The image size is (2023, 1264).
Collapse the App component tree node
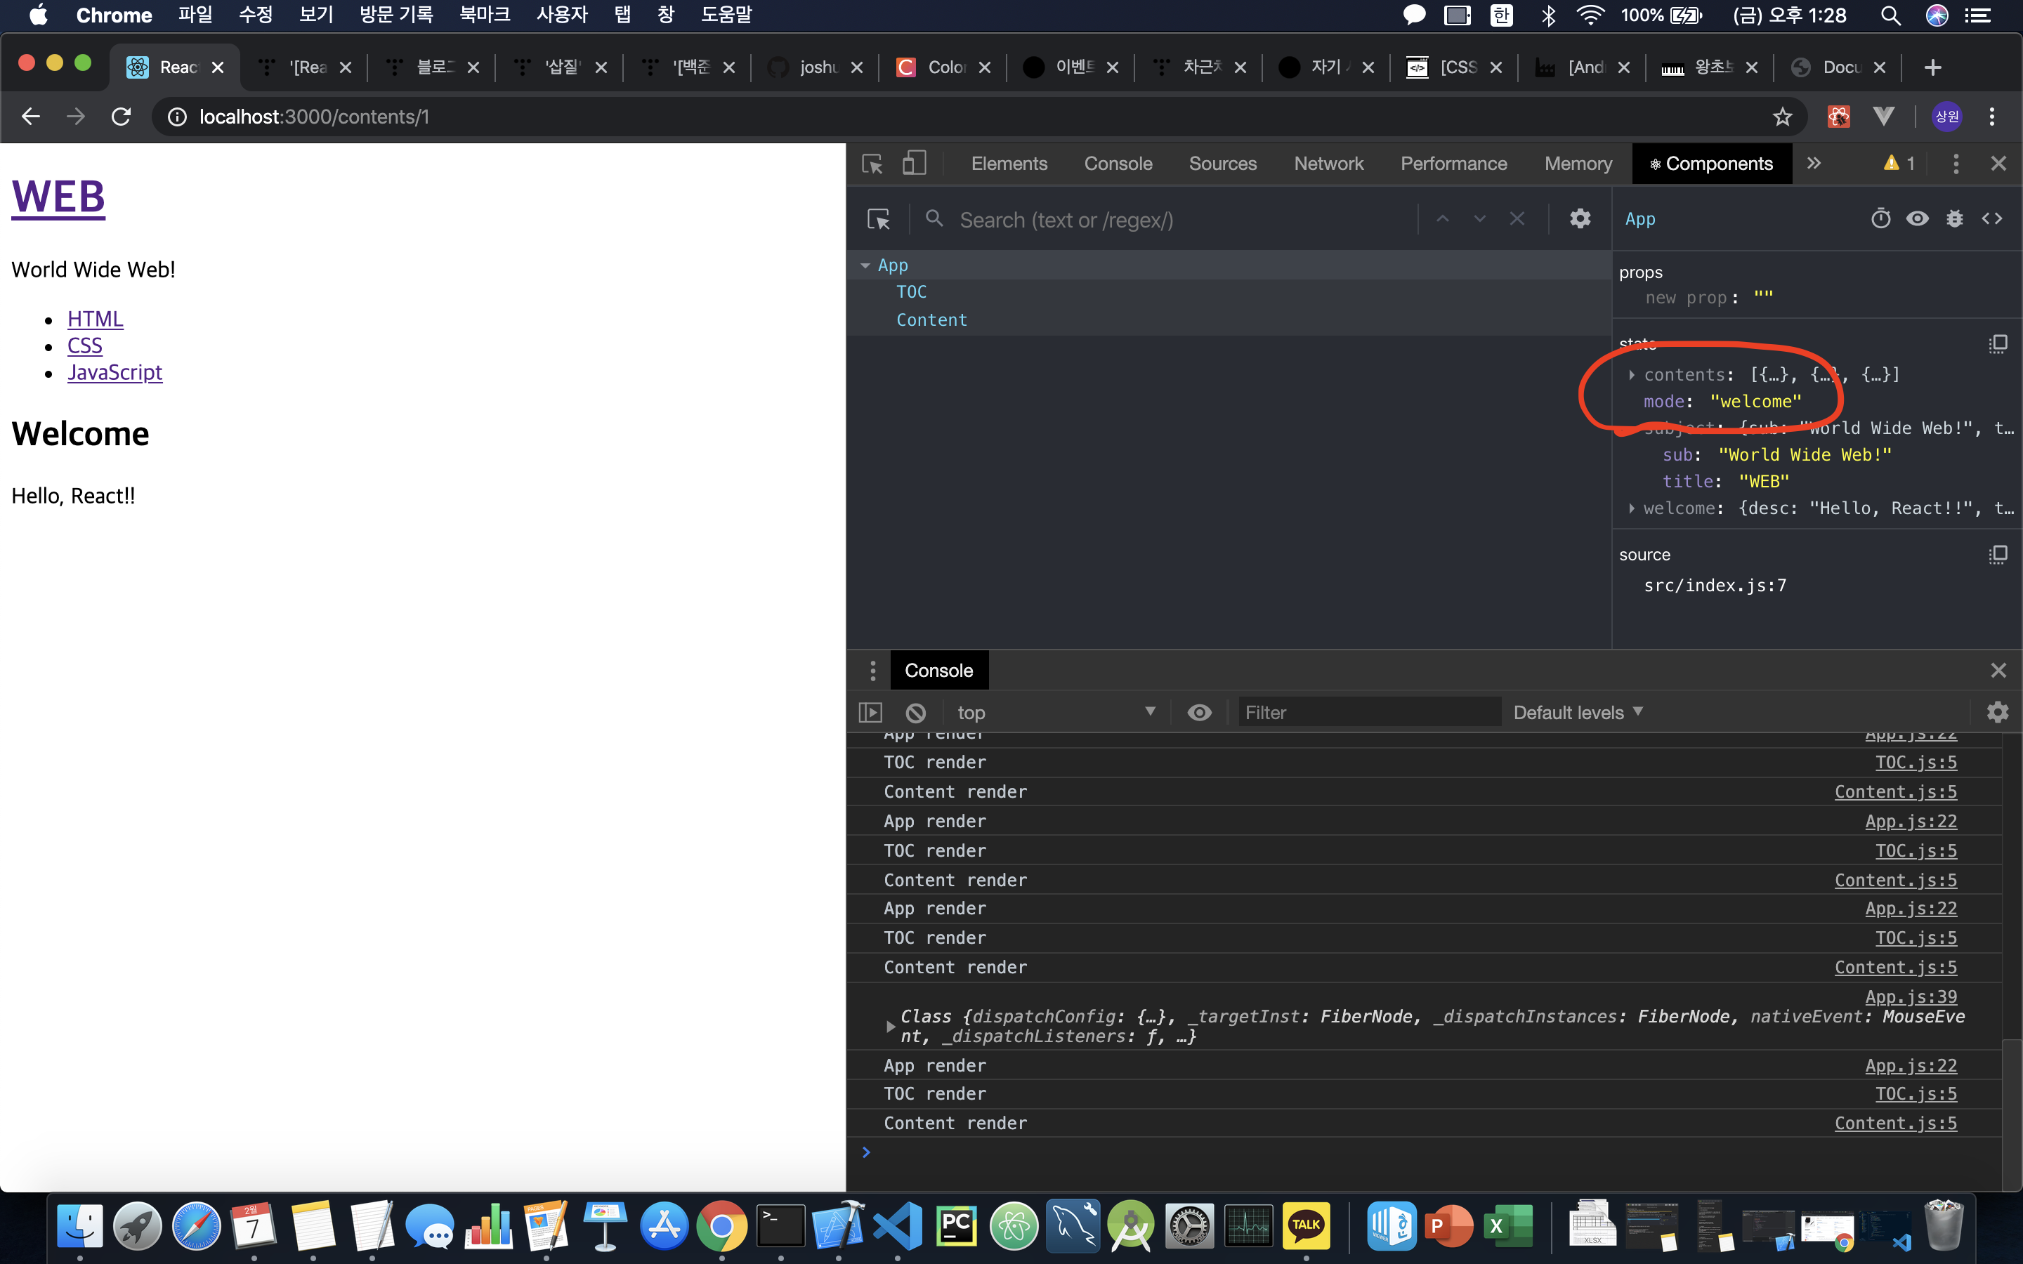(x=865, y=265)
